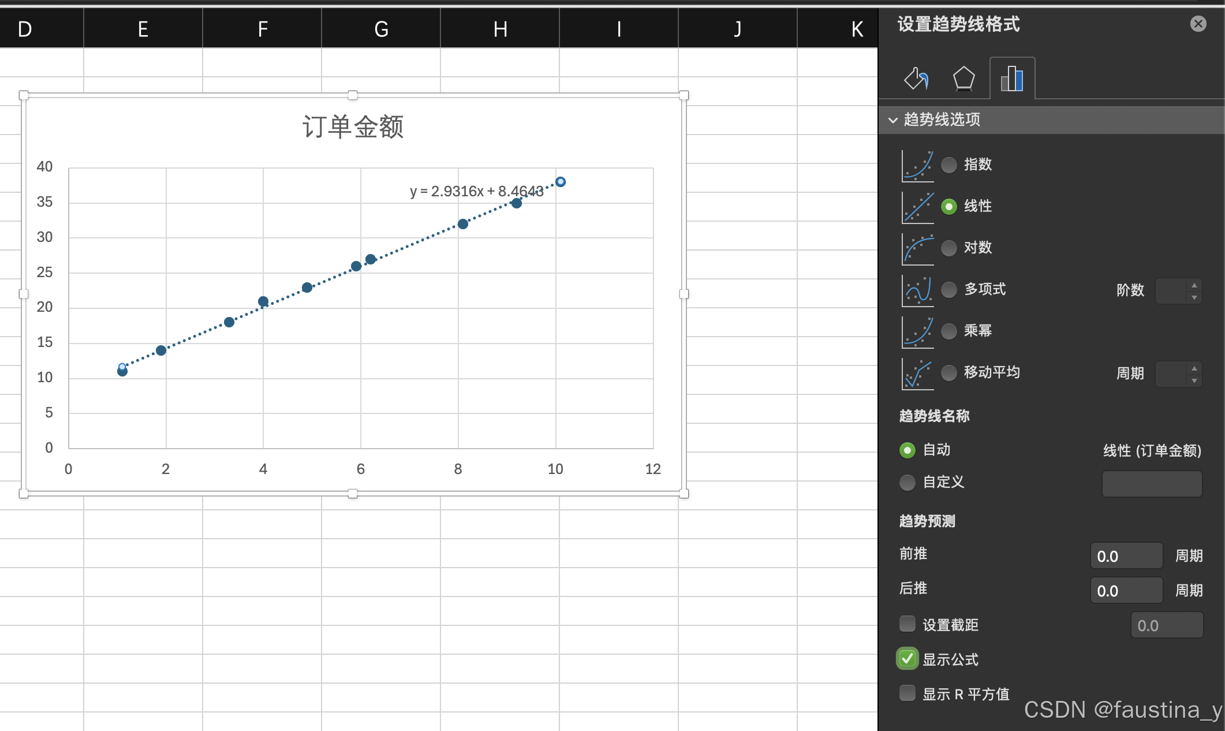Increase the 阶数 stepper value
The height and width of the screenshot is (731, 1225).
(x=1194, y=285)
